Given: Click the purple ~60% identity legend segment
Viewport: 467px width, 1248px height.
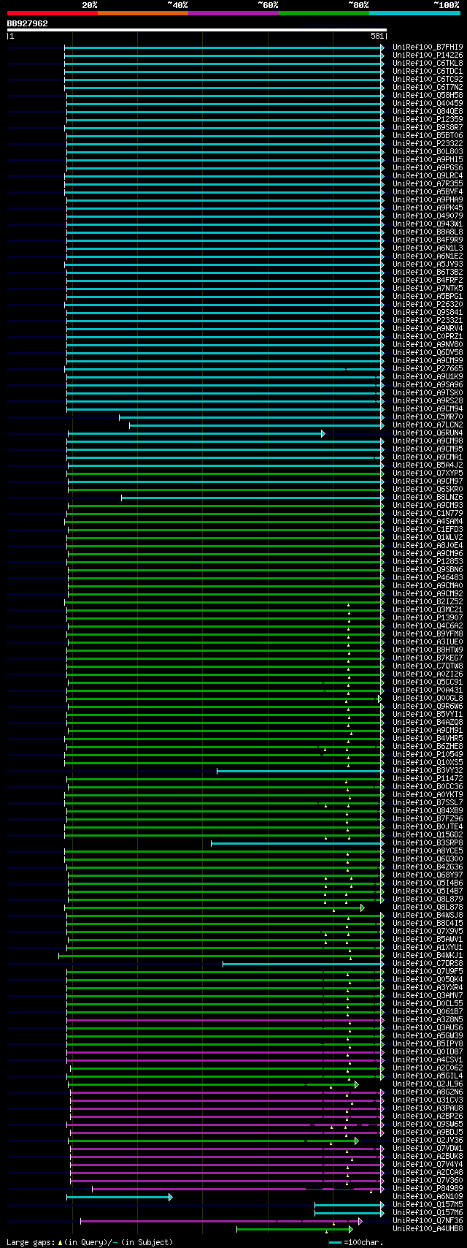Looking at the screenshot, I should point(233,13).
